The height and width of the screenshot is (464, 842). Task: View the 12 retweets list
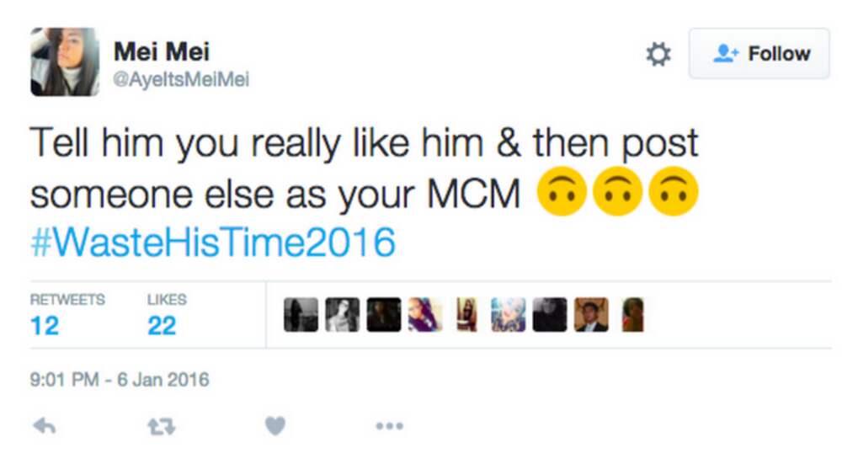[67, 315]
